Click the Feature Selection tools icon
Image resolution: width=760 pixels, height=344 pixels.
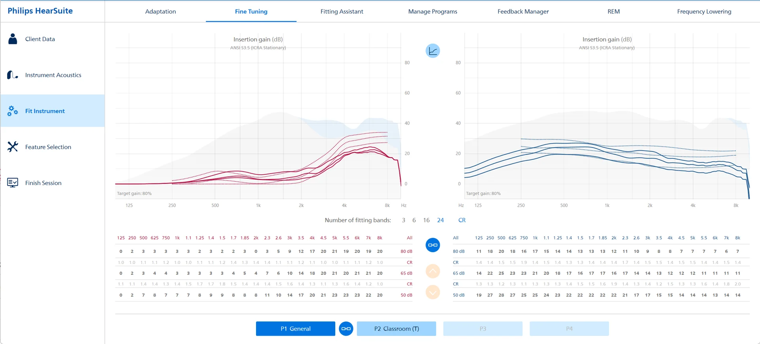coord(13,147)
